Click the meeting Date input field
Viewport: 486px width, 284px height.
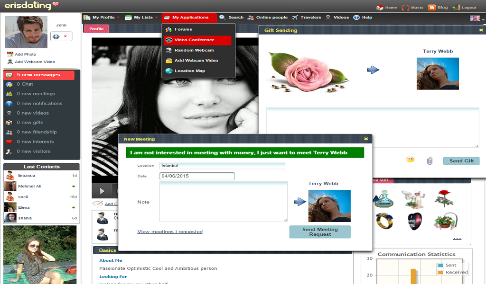pyautogui.click(x=197, y=176)
